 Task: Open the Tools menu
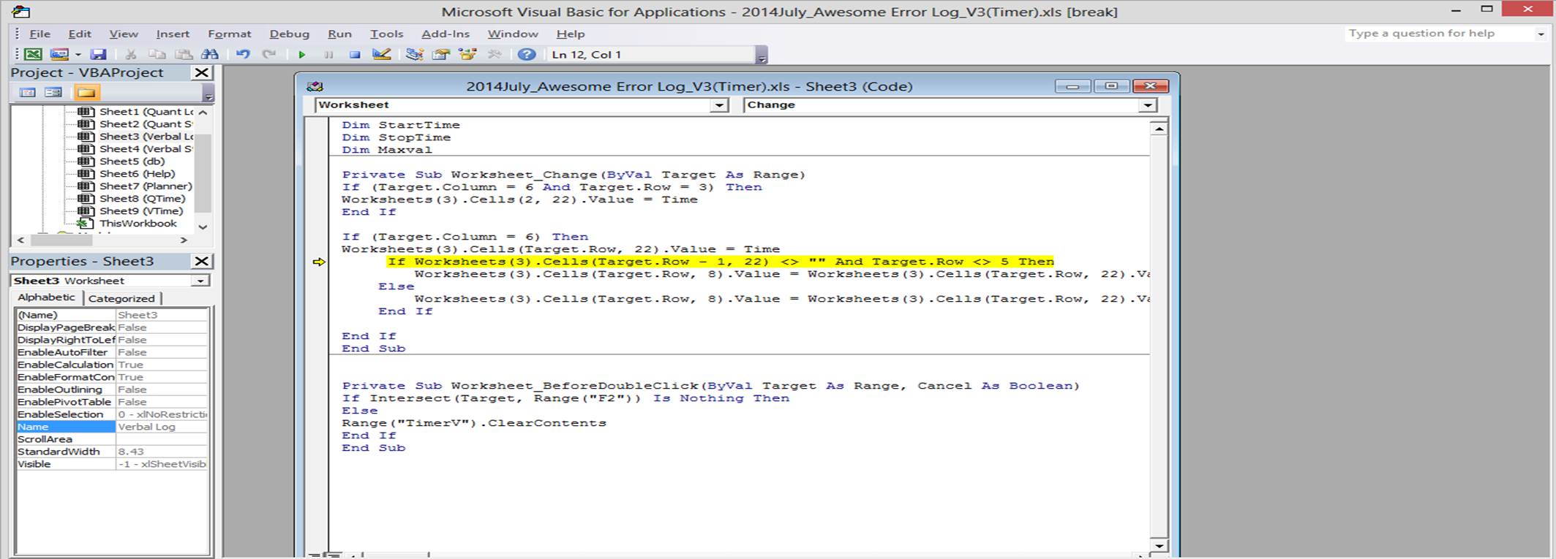386,34
